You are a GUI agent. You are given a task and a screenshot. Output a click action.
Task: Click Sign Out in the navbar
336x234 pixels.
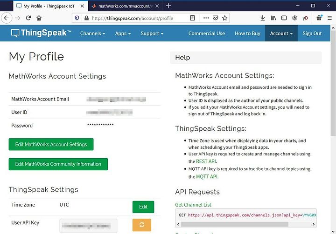coord(312,33)
